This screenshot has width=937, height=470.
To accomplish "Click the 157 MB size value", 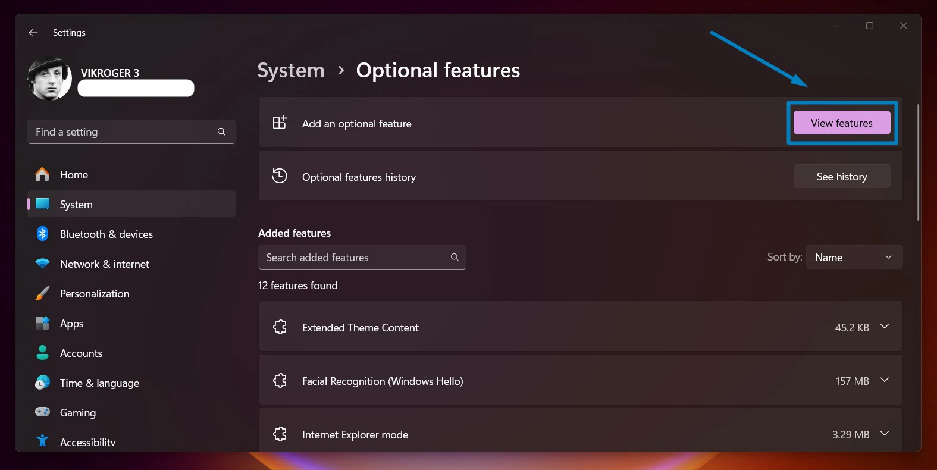I will coord(852,381).
